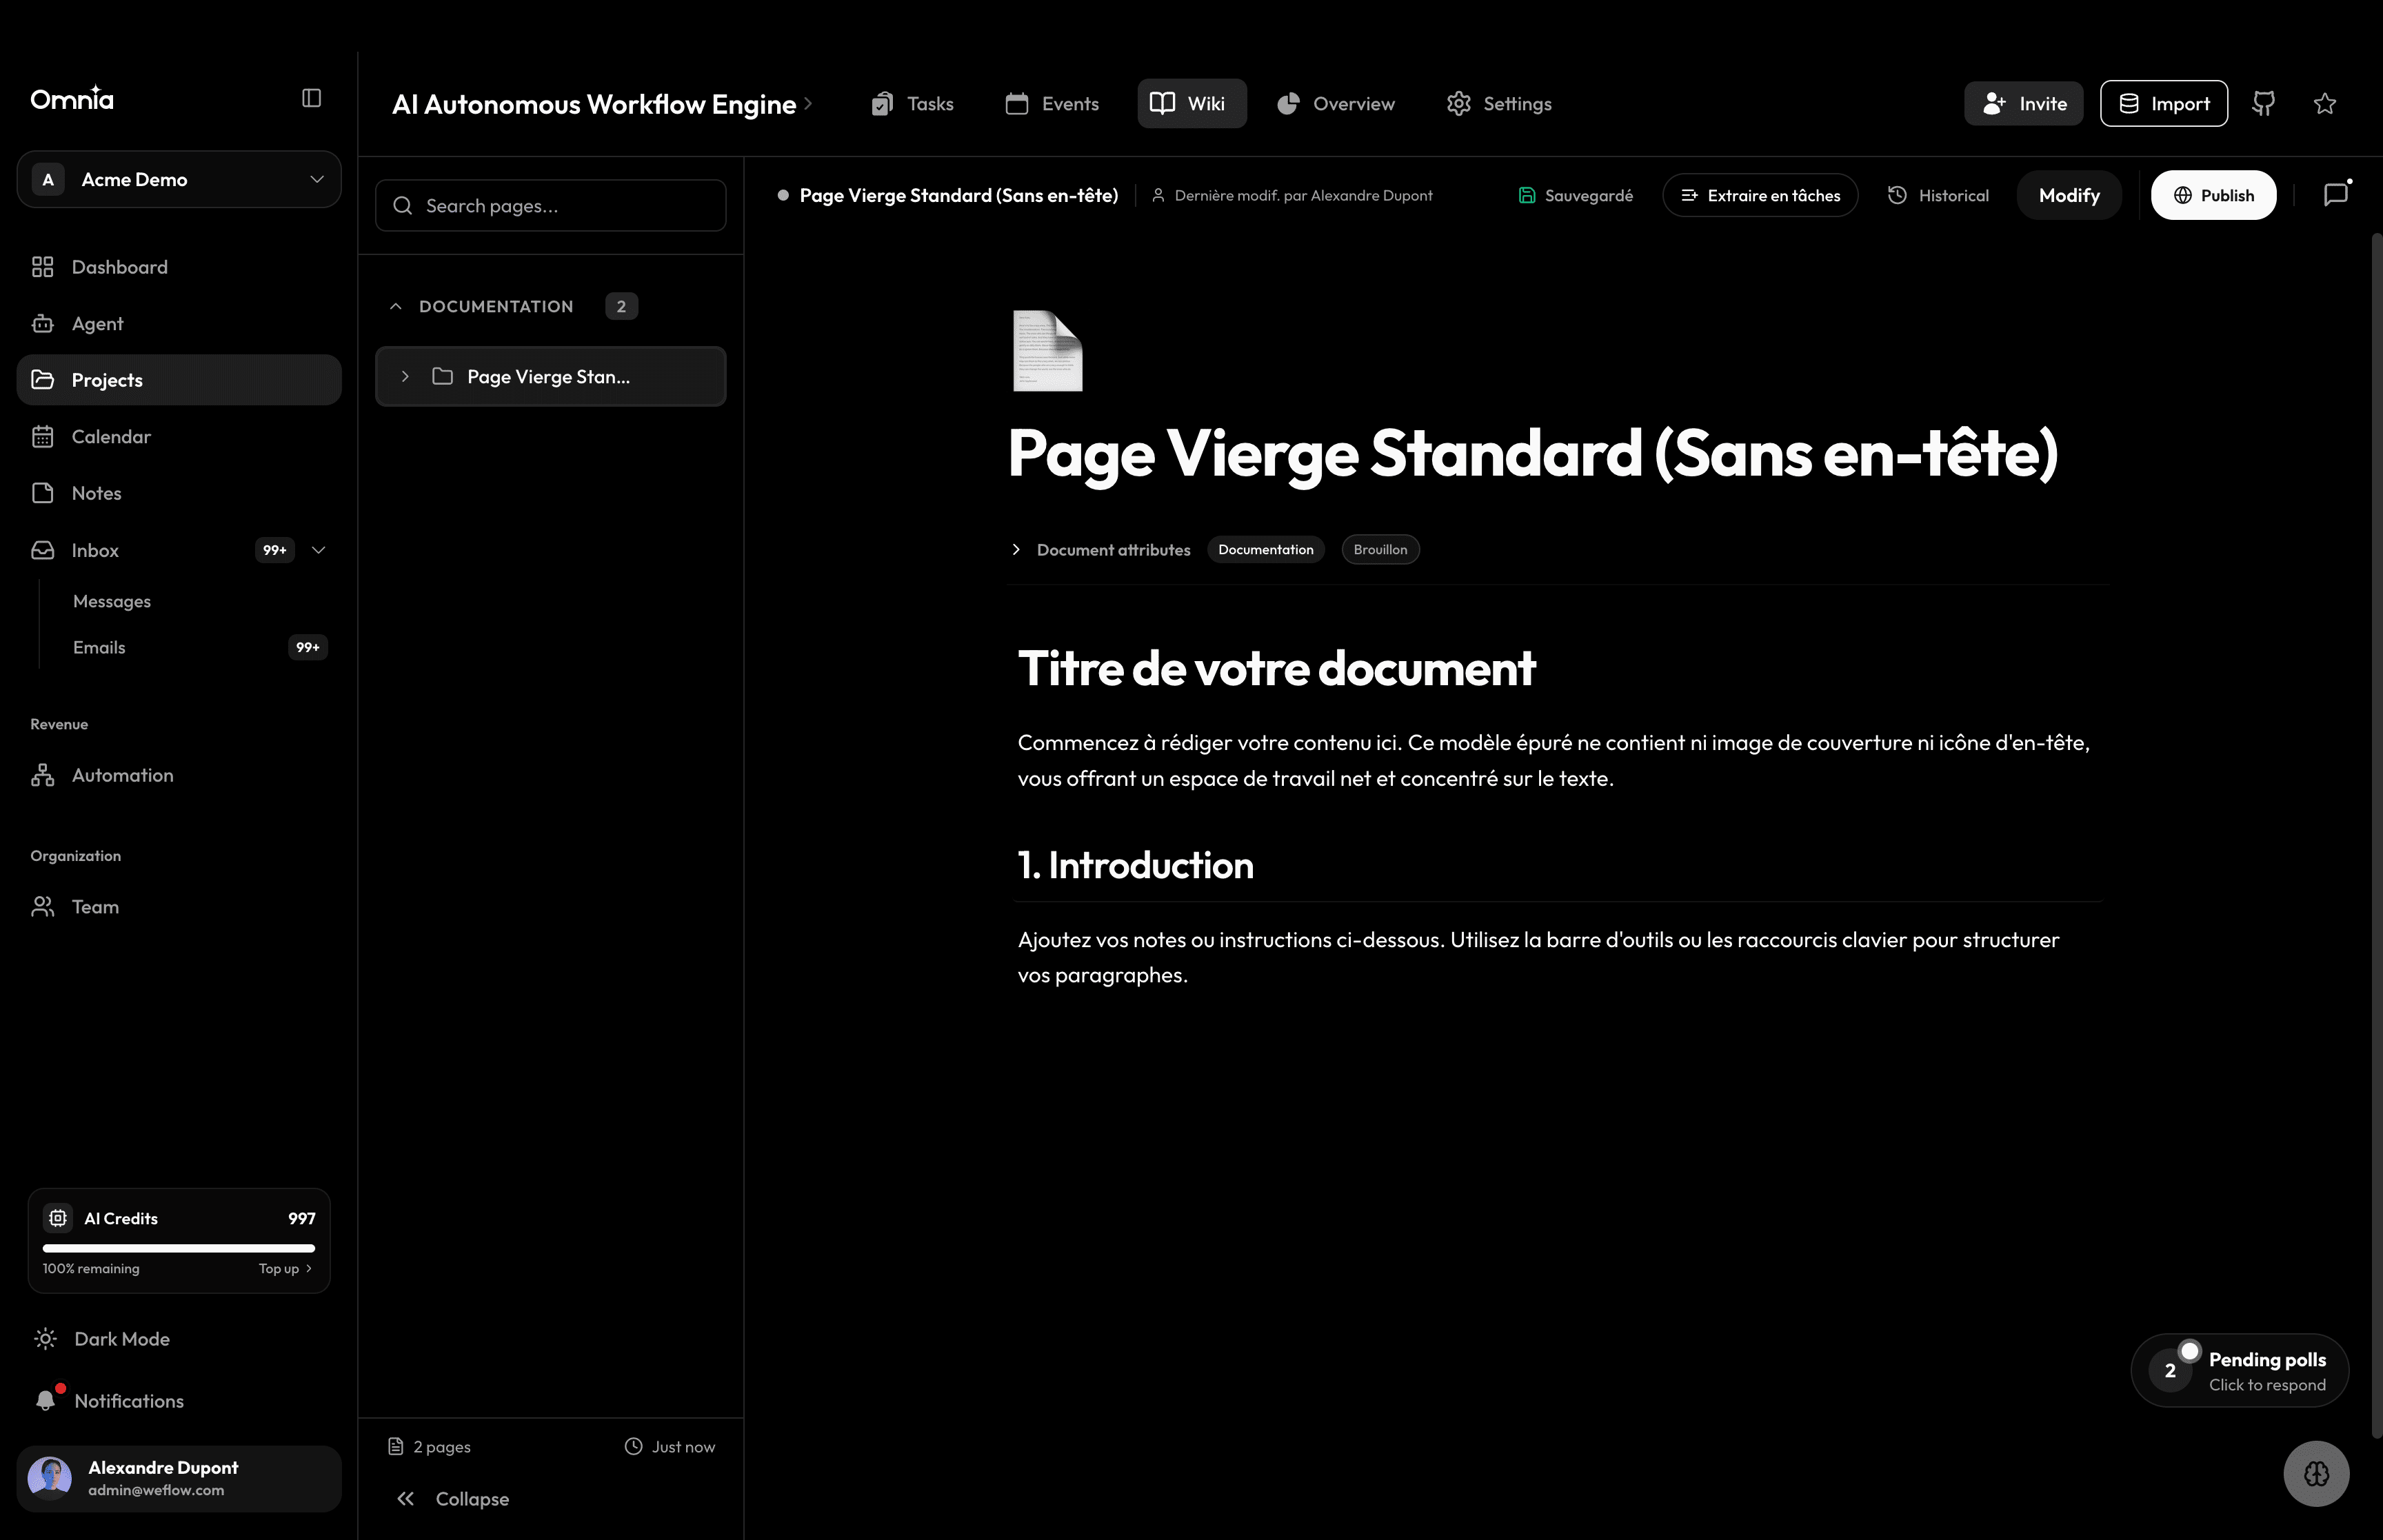Open the project Settings tab
Viewport: 2383px width, 1540px height.
(x=1499, y=103)
